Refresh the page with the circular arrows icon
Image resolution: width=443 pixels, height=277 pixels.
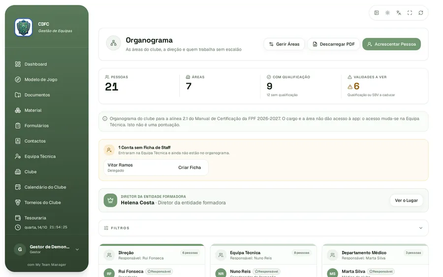[x=421, y=13]
